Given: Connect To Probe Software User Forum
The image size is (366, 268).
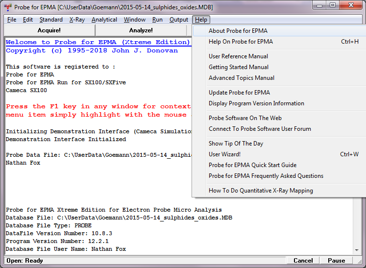Looking at the screenshot, I should (260, 129).
